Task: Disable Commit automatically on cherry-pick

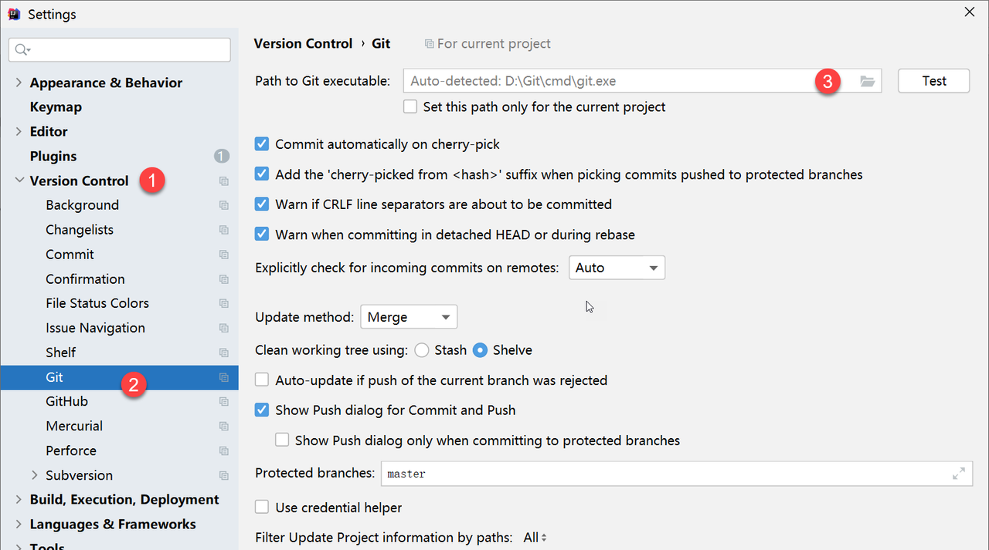Action: pos(262,144)
